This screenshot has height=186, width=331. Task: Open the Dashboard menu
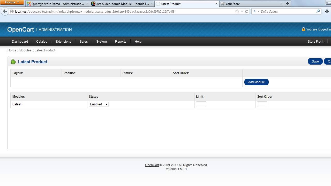coord(20,41)
